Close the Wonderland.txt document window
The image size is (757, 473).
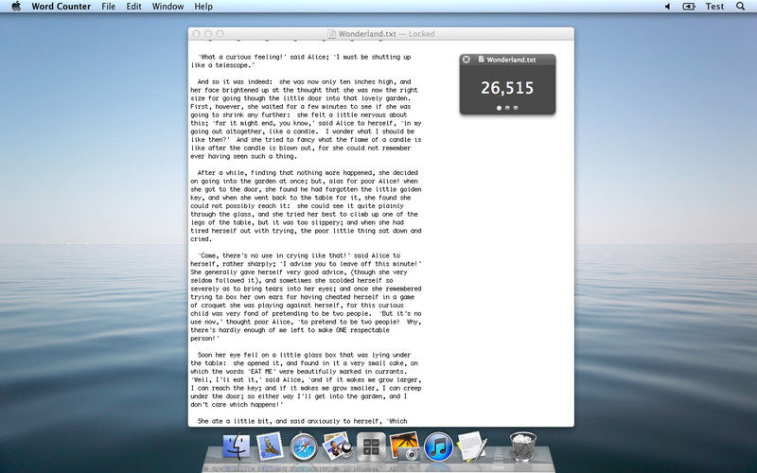pos(196,34)
